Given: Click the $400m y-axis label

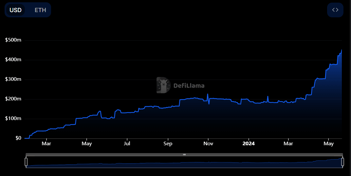Looking at the screenshot, I should coord(13,60).
